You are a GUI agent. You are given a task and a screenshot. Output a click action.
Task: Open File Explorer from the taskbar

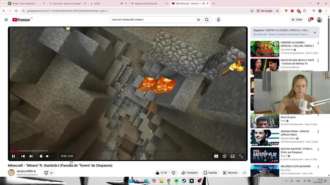click(x=161, y=181)
